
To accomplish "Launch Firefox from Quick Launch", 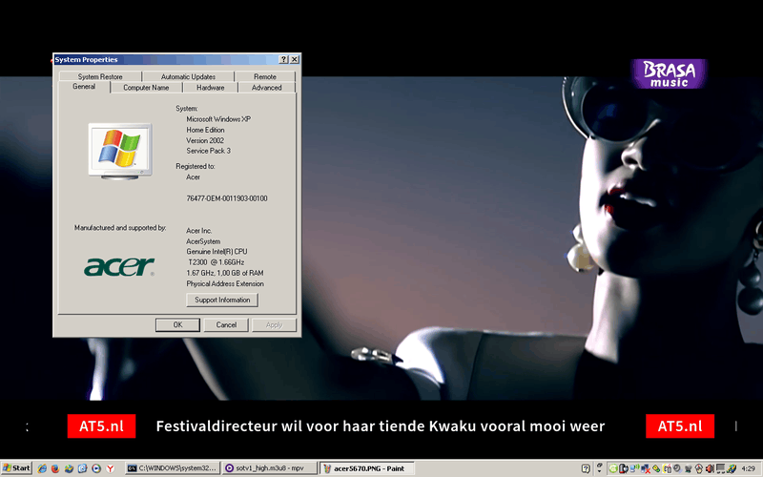I will tap(55, 468).
